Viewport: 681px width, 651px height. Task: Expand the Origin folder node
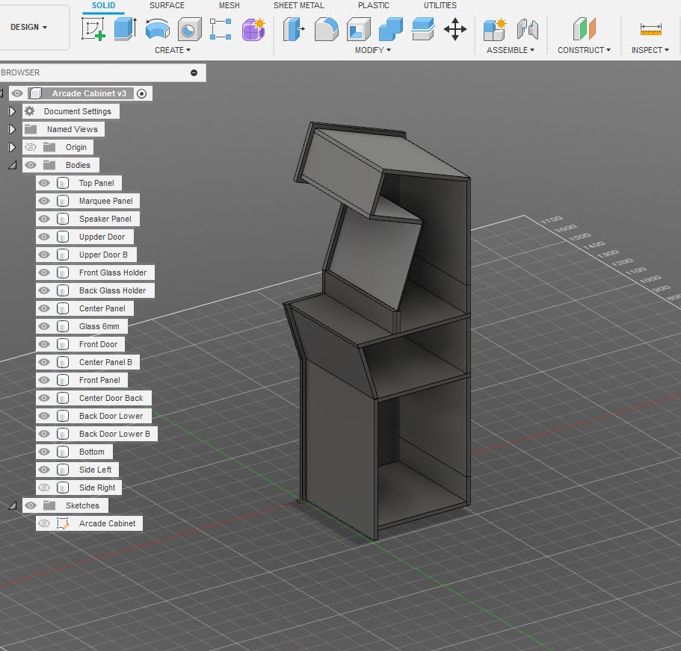click(12, 147)
